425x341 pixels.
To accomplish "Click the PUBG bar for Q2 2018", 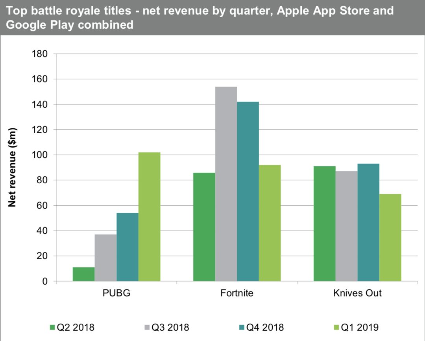I will tap(84, 274).
